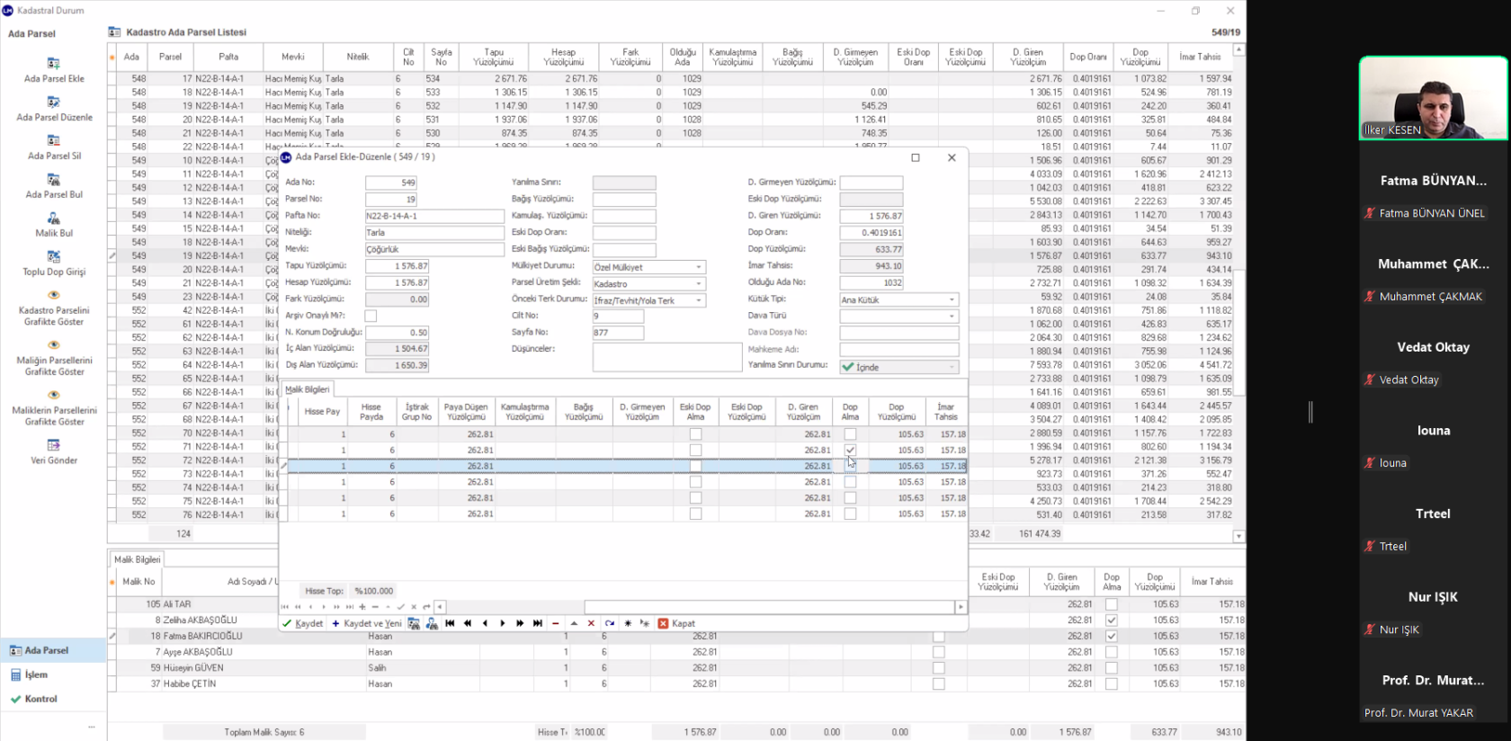This screenshot has height=741, width=1511.
Task: Jump to first record in dialog toolbar
Action: point(450,623)
